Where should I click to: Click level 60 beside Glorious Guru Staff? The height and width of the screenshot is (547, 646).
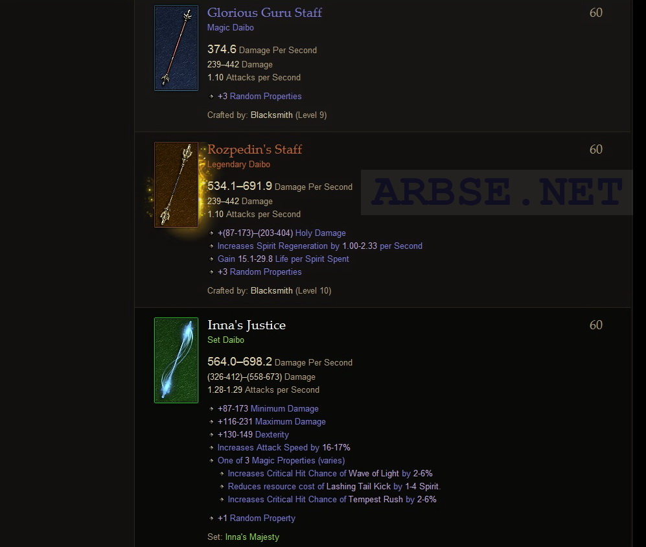pyautogui.click(x=595, y=13)
